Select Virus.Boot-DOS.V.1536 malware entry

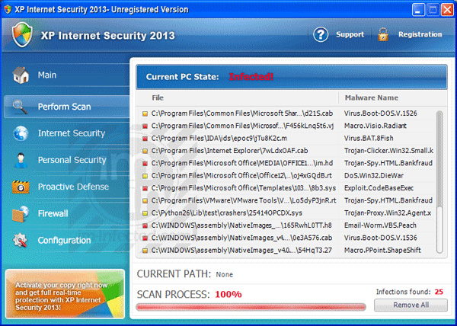(380, 238)
